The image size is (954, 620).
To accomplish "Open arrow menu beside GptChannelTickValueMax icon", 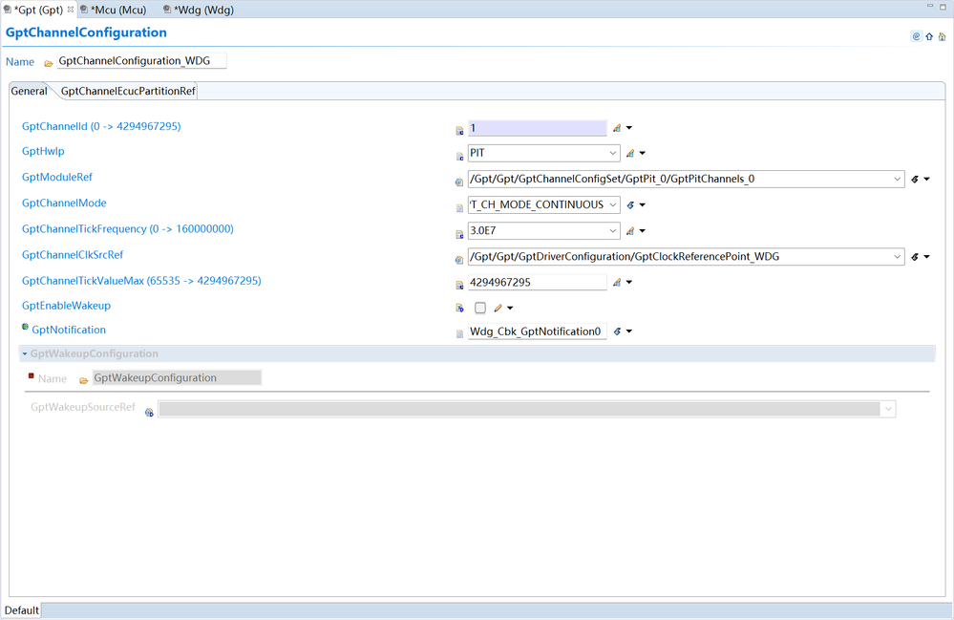I will [x=629, y=283].
